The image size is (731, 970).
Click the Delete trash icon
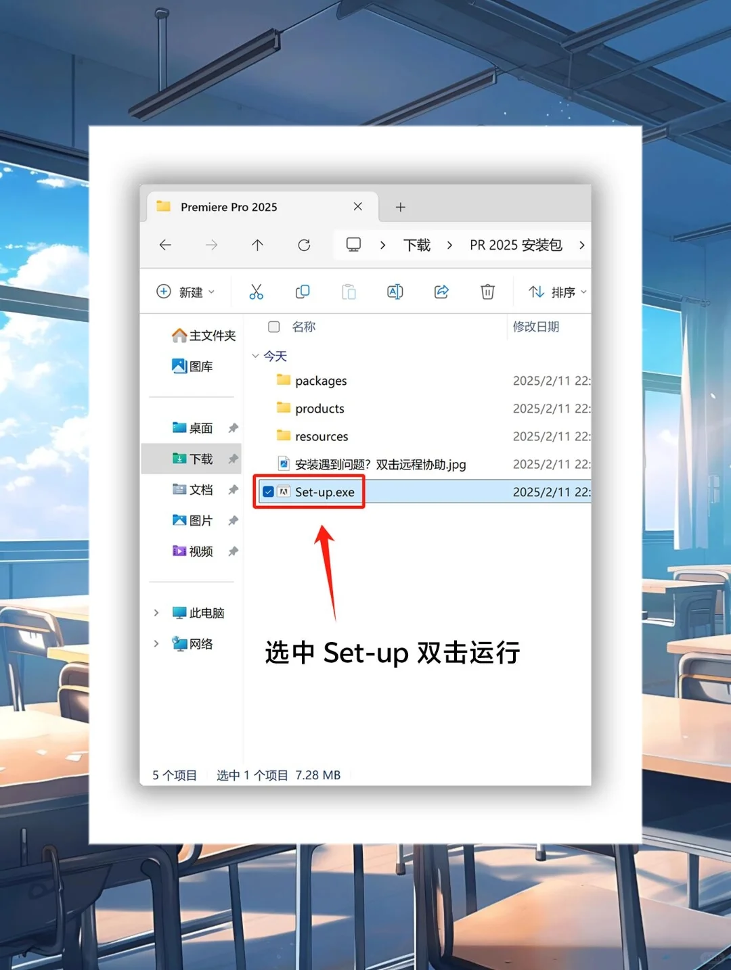tap(487, 292)
